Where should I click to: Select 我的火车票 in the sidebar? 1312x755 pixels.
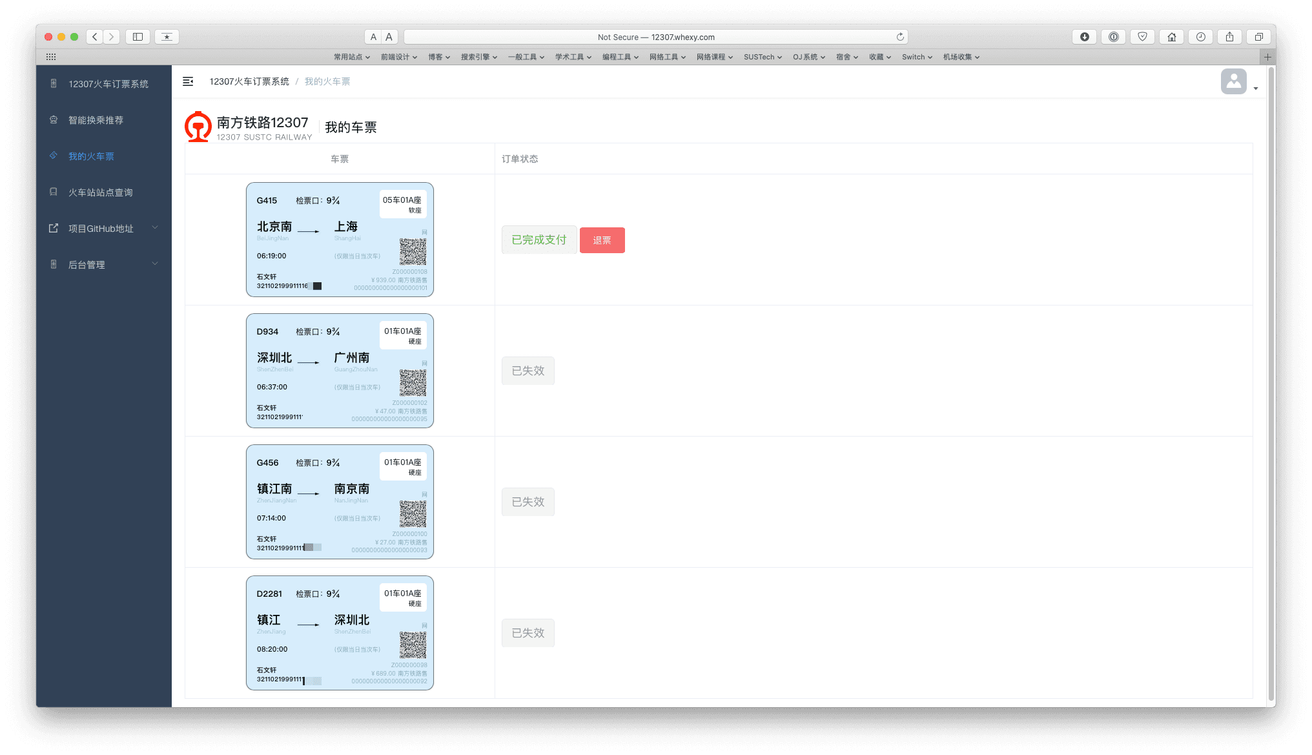(91, 156)
